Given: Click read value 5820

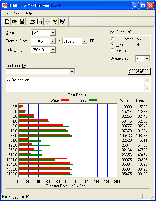Looking at the screenshot, I should pos(143,107).
